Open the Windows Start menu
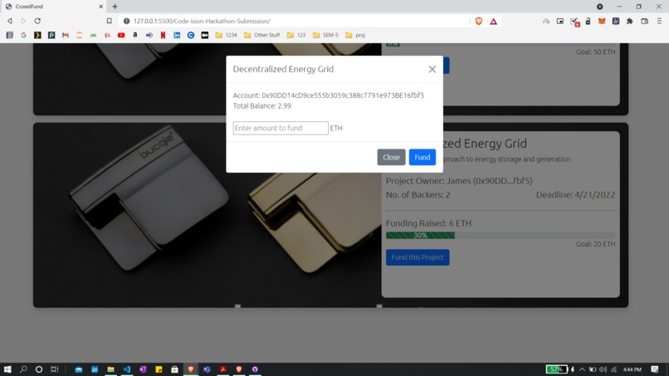The width and height of the screenshot is (669, 376). [7, 369]
